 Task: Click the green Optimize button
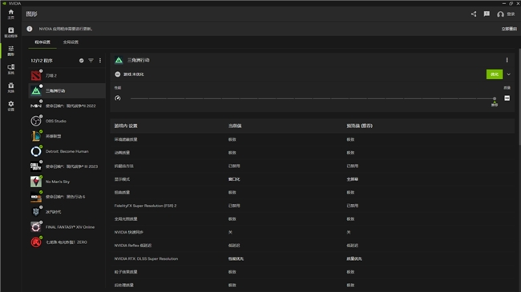click(x=495, y=74)
